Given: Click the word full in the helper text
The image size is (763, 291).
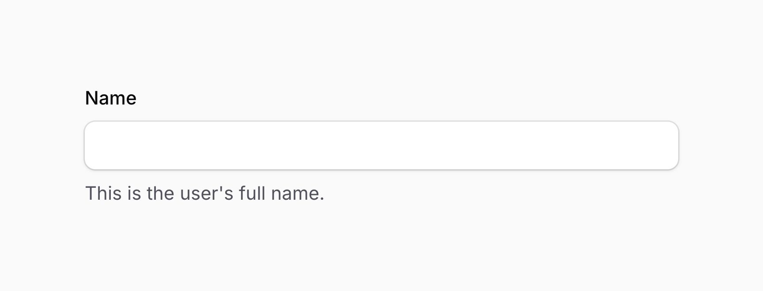Looking at the screenshot, I should tap(252, 193).
